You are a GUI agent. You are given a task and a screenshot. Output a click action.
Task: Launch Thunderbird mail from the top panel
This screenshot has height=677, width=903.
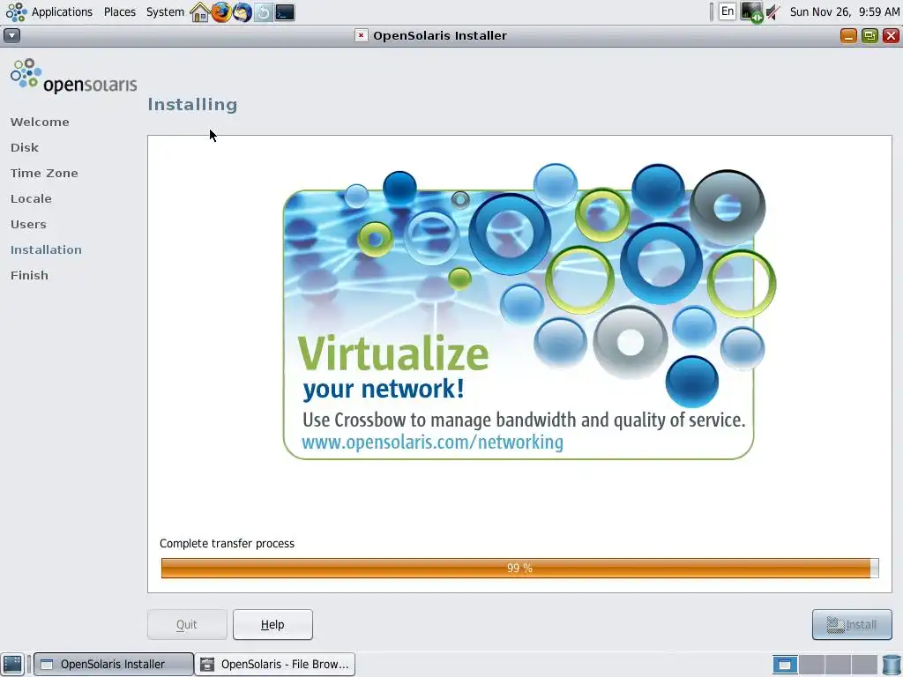click(x=243, y=12)
